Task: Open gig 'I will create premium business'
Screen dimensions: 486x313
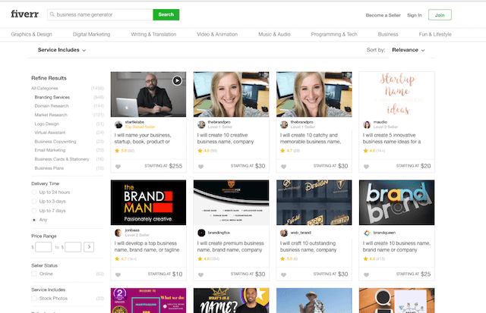Action: 231,246
